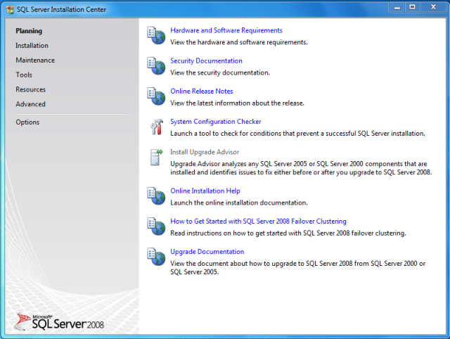
Task: Open the Security Documentation link
Action: (x=206, y=61)
